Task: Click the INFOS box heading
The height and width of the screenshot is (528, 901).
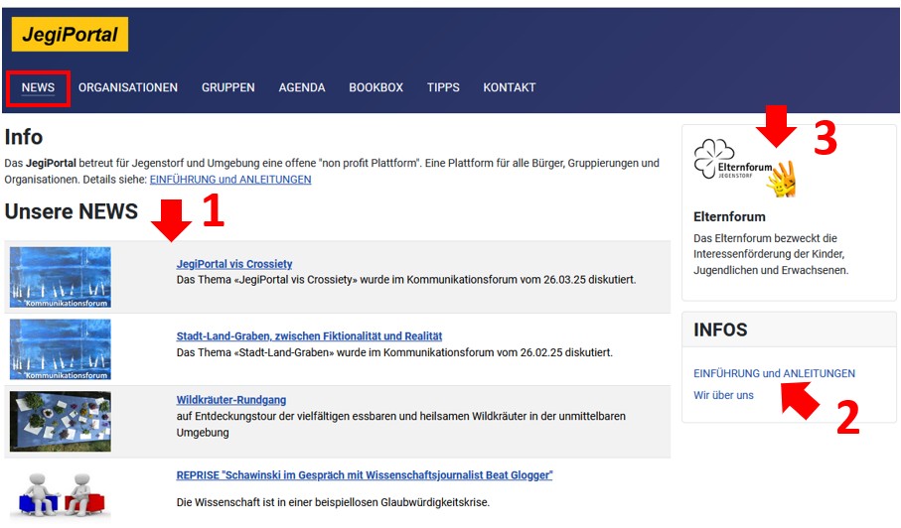Action: click(720, 330)
